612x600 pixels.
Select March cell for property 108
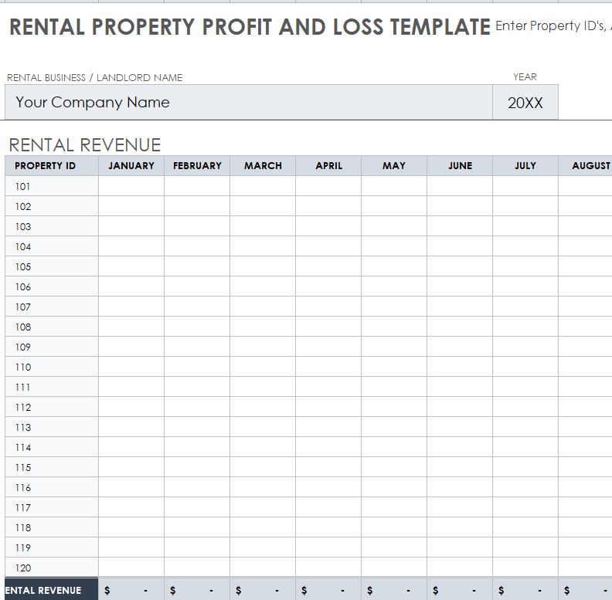(263, 327)
